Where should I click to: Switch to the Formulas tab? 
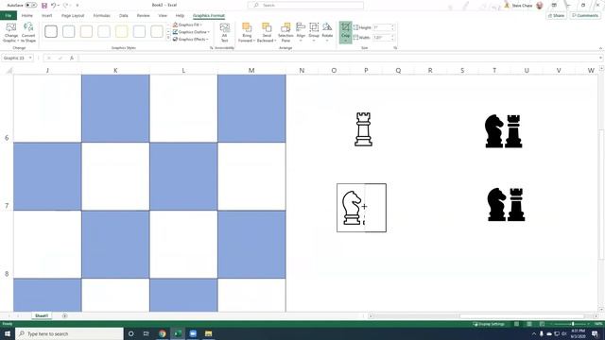pyautogui.click(x=101, y=15)
